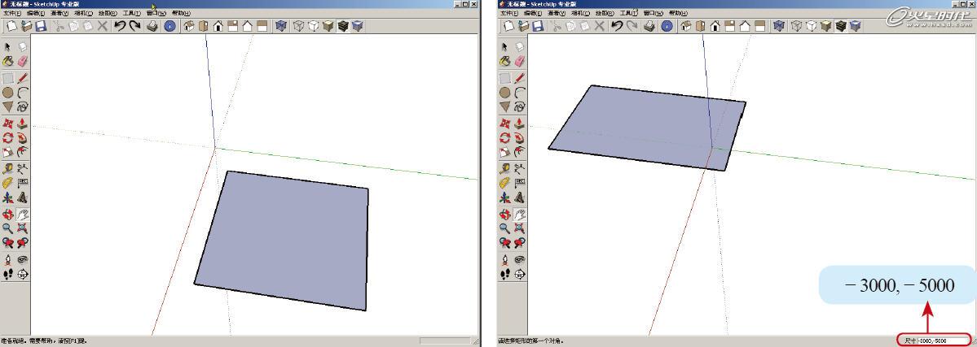Image resolution: width=977 pixels, height=347 pixels.
Task: Select the Arc tool in left window
Action: pyautogui.click(x=23, y=93)
